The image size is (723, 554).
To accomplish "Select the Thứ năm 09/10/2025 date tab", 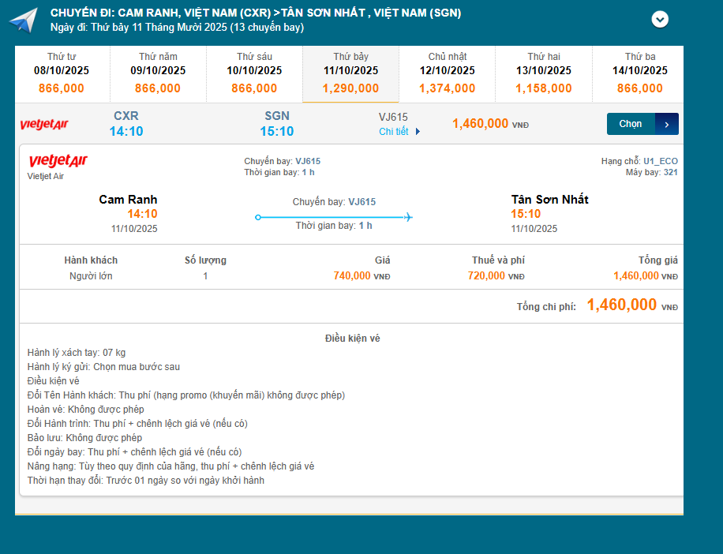I will pos(158,73).
